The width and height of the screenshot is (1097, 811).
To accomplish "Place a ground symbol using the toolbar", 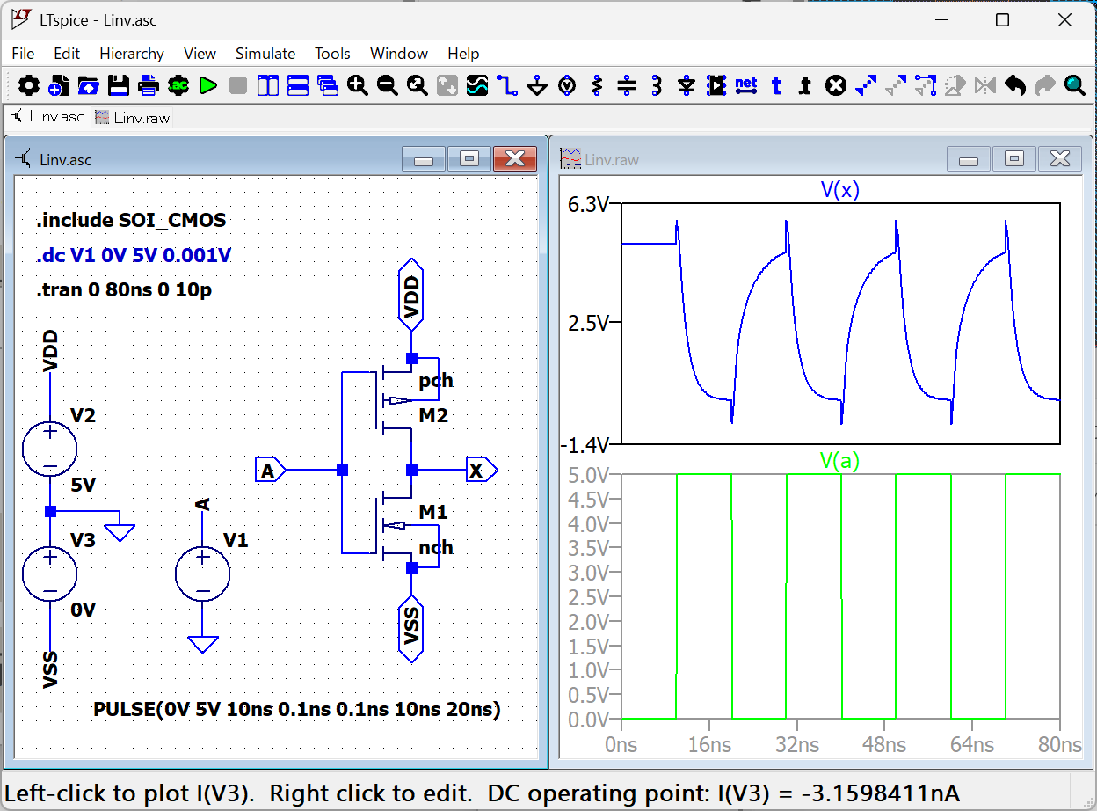I will (537, 85).
